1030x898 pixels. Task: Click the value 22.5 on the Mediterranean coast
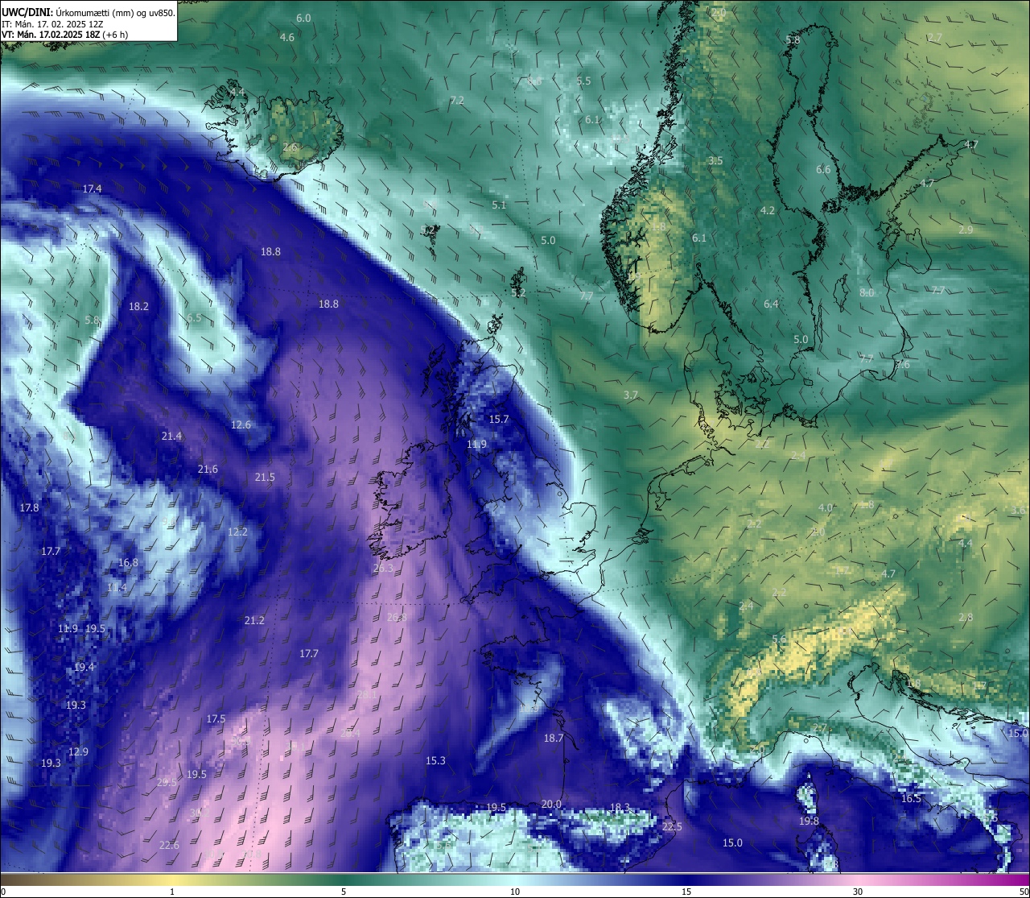(672, 827)
